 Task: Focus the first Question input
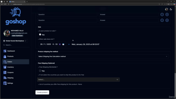[x=67, y=15]
